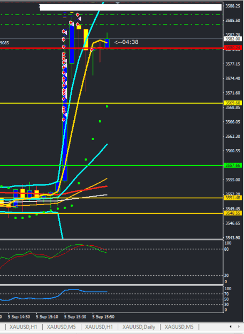
Task: Click the stochastic level 80 label
Action: [226, 249]
